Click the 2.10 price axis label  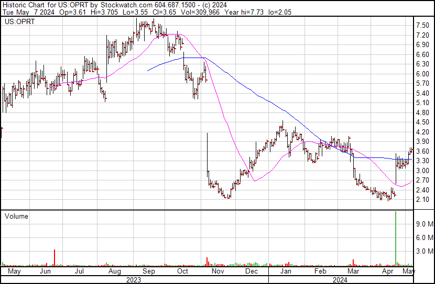422,200
